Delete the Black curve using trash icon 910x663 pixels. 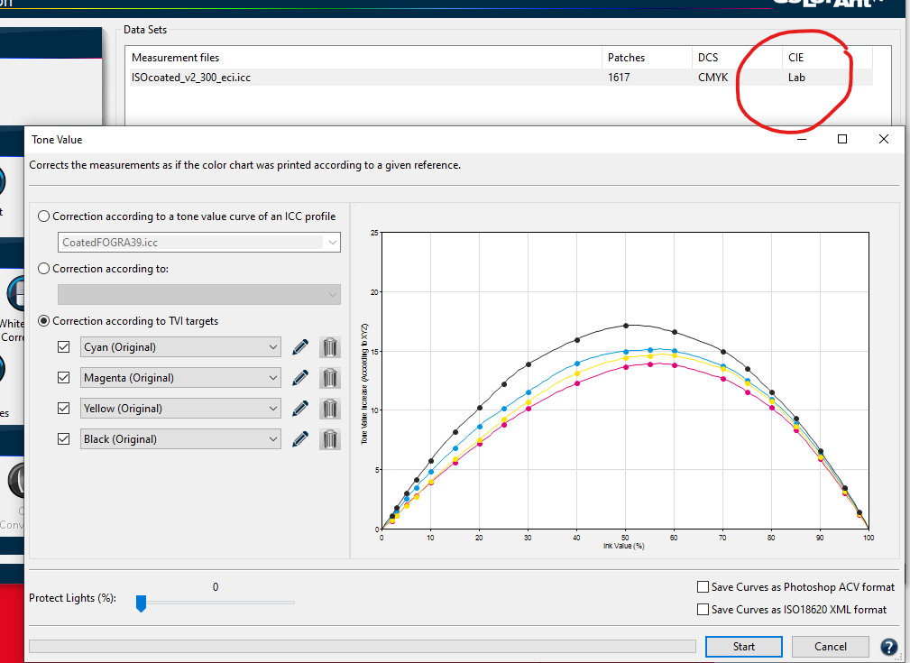click(x=330, y=439)
